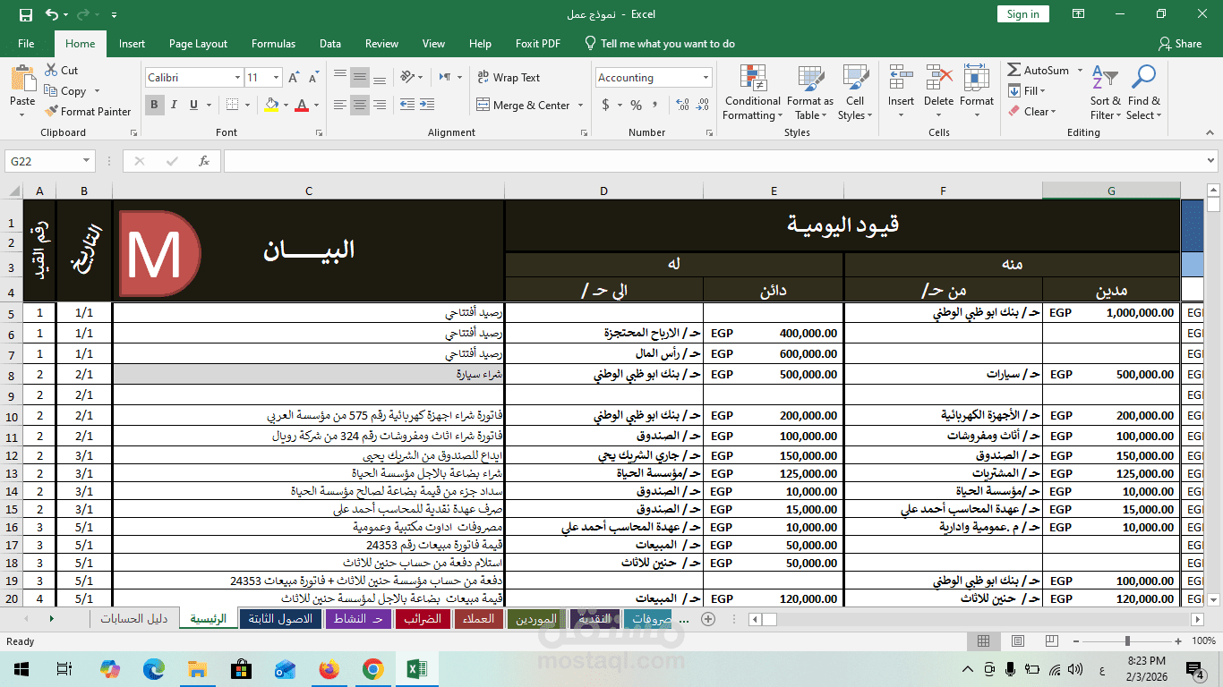
Task: Open the الضرائب sheet tab
Action: click(x=422, y=619)
